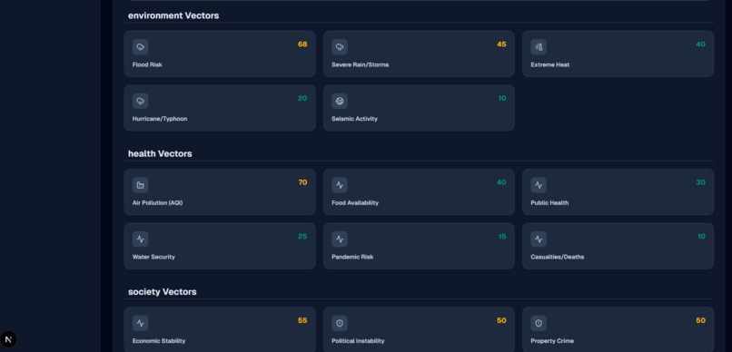Click the Food Availability pulse icon
Screen dimensions: 732x352
point(340,185)
